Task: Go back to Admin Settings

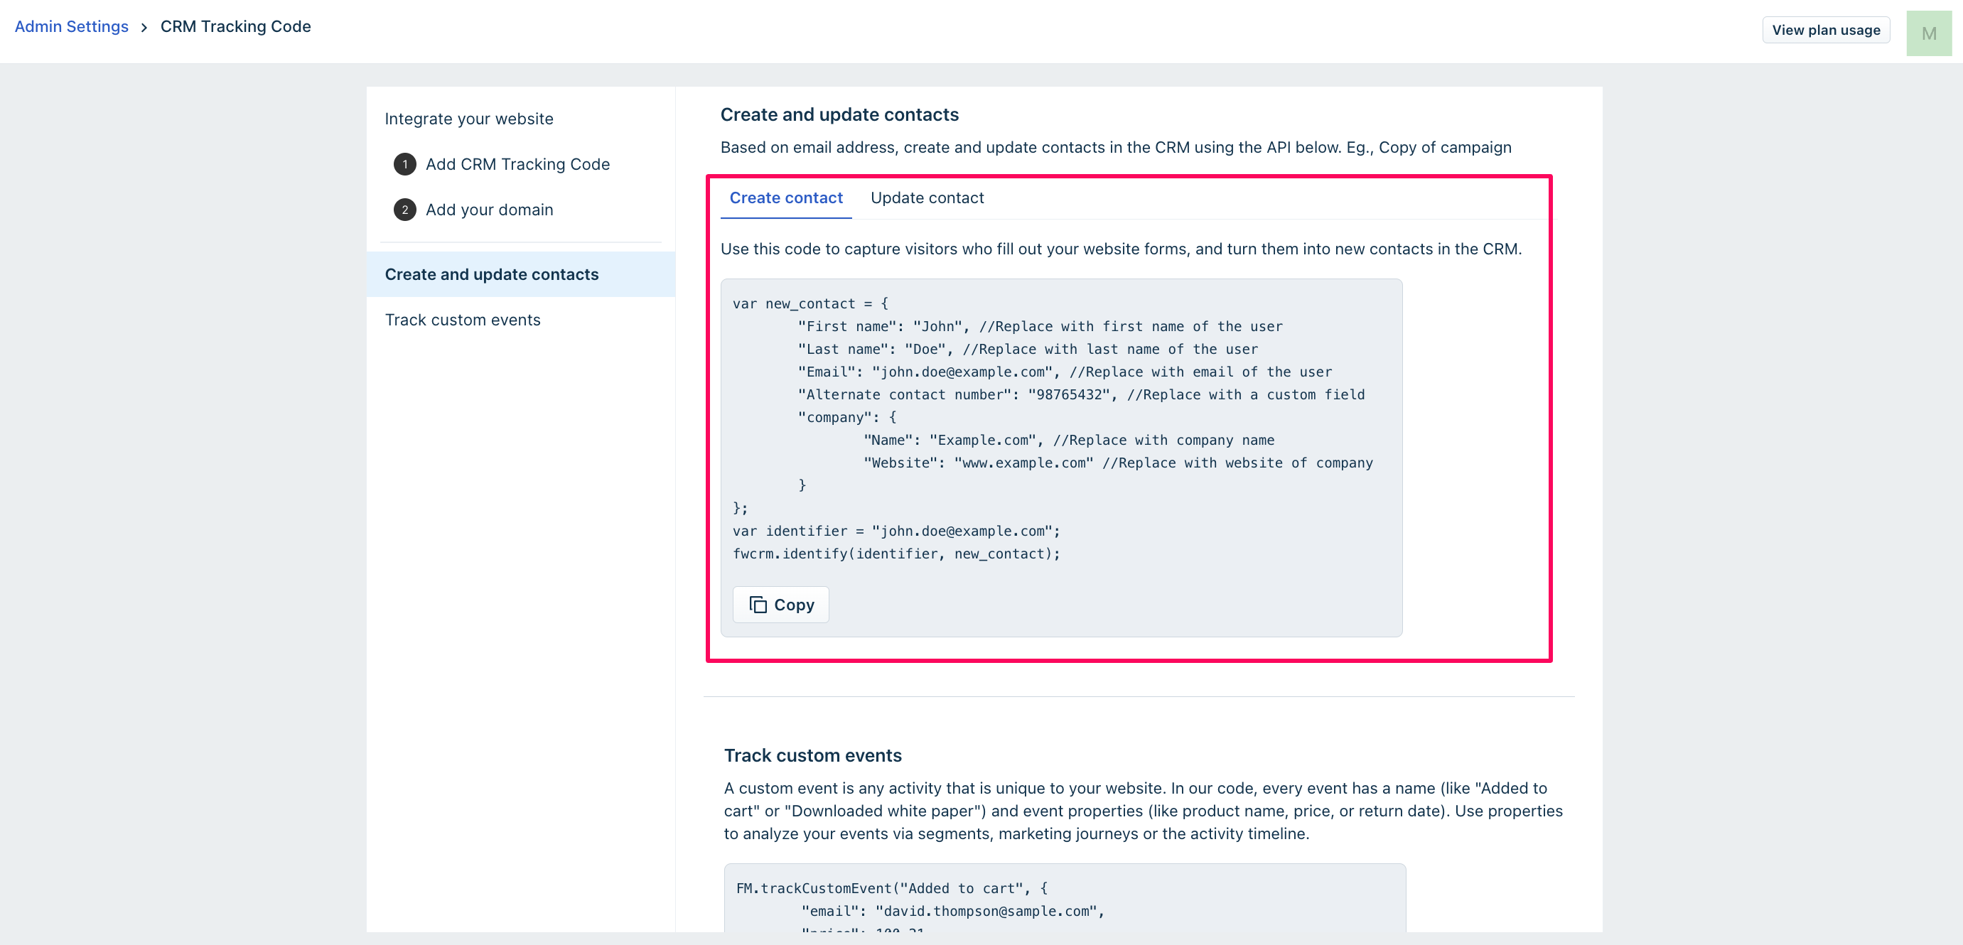Action: pyautogui.click(x=72, y=27)
